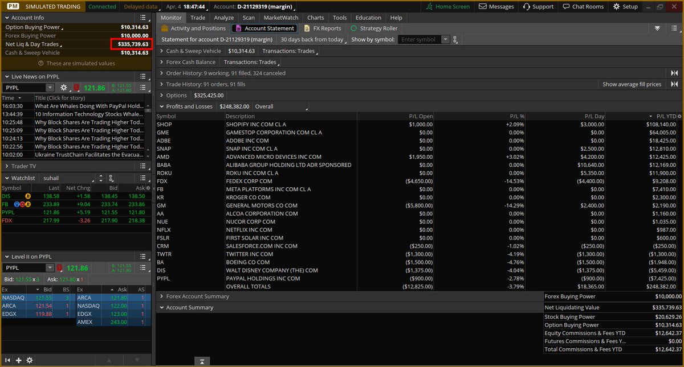Open Live News gear settings icon
Viewport: 684px width, 367px height.
(x=64, y=88)
